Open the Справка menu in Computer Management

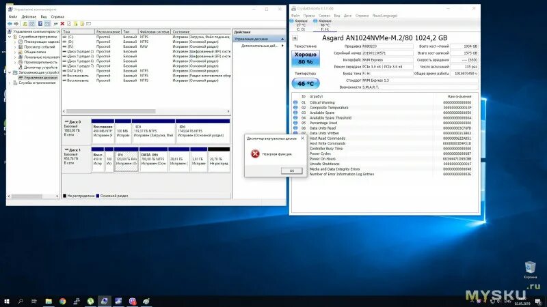pyautogui.click(x=57, y=16)
